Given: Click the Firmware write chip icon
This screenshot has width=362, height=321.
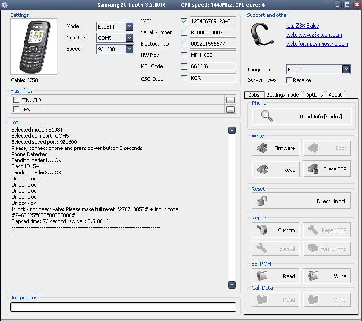Looking at the screenshot, I should pos(262,148).
